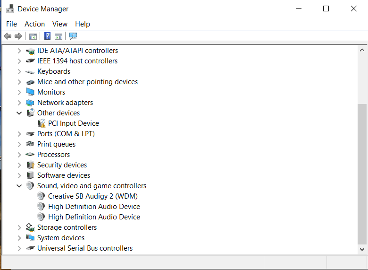This screenshot has height=270, width=368.
Task: Expand the Network adapters node
Action: click(19, 103)
